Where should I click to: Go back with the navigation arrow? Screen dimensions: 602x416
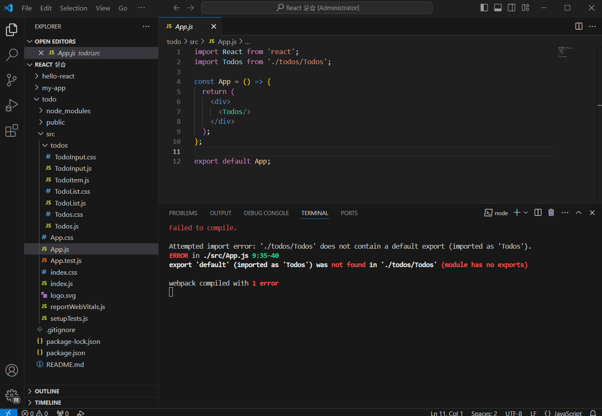point(177,8)
